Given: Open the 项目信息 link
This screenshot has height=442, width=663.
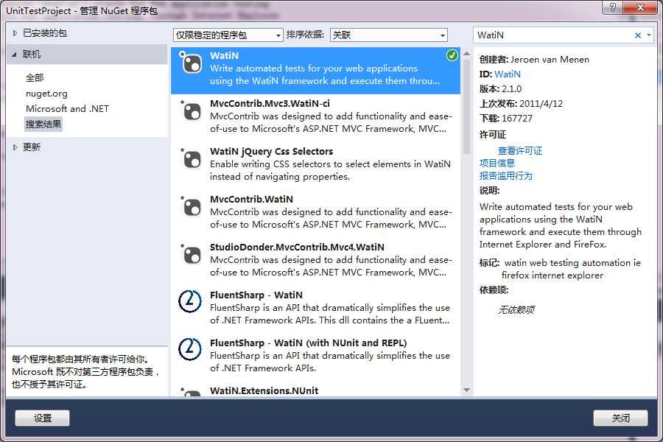Looking at the screenshot, I should tap(497, 164).
